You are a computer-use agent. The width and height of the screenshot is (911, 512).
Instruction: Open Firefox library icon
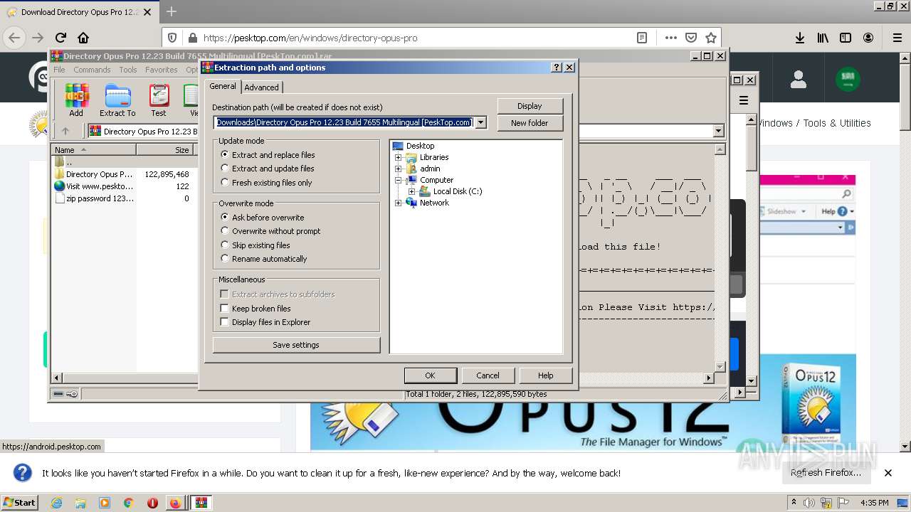[823, 38]
